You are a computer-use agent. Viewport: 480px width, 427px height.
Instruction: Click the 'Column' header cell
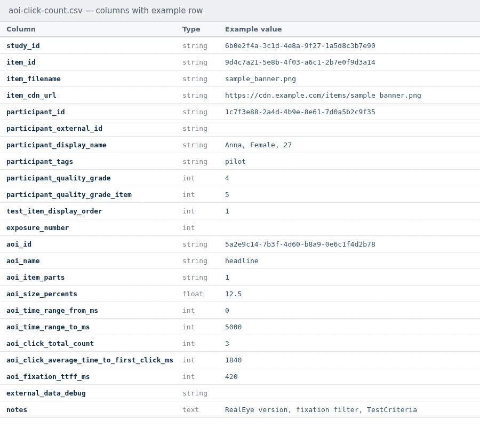21,29
